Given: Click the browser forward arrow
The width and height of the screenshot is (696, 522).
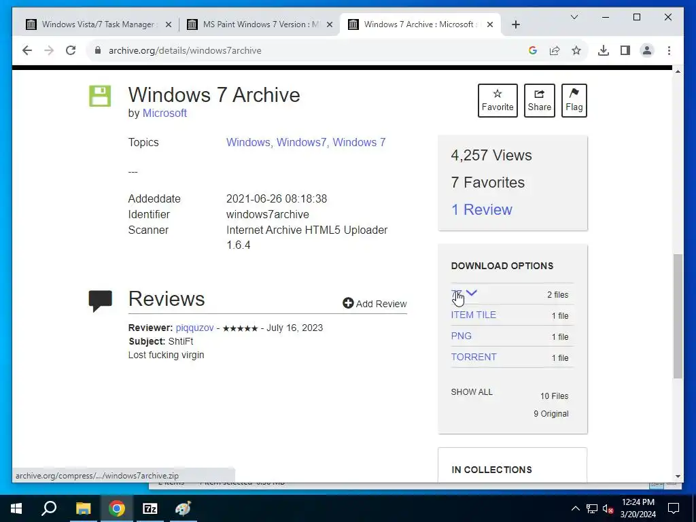Looking at the screenshot, I should pos(49,50).
